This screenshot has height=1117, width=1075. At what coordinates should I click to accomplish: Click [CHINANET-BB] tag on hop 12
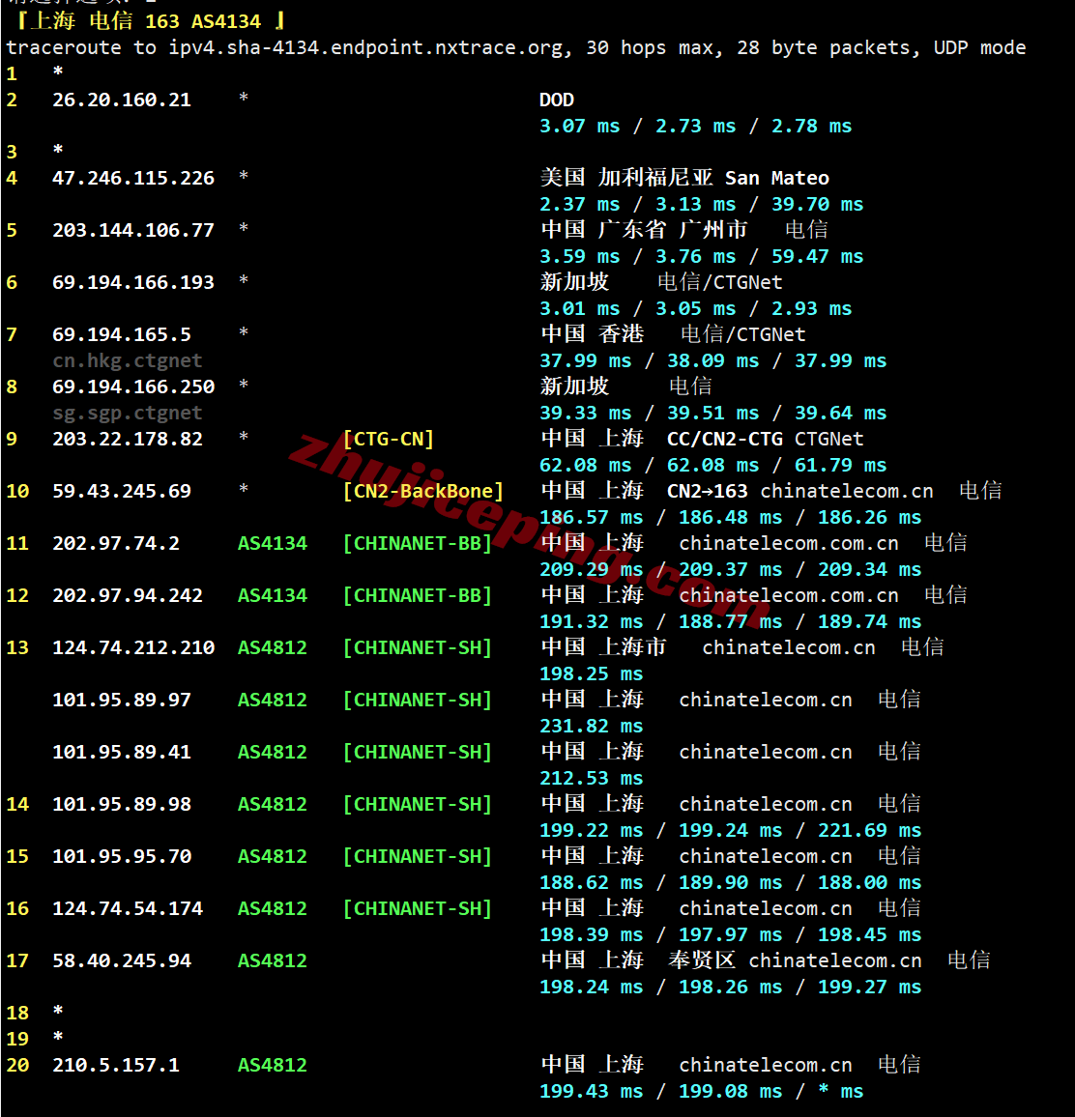pos(418,595)
